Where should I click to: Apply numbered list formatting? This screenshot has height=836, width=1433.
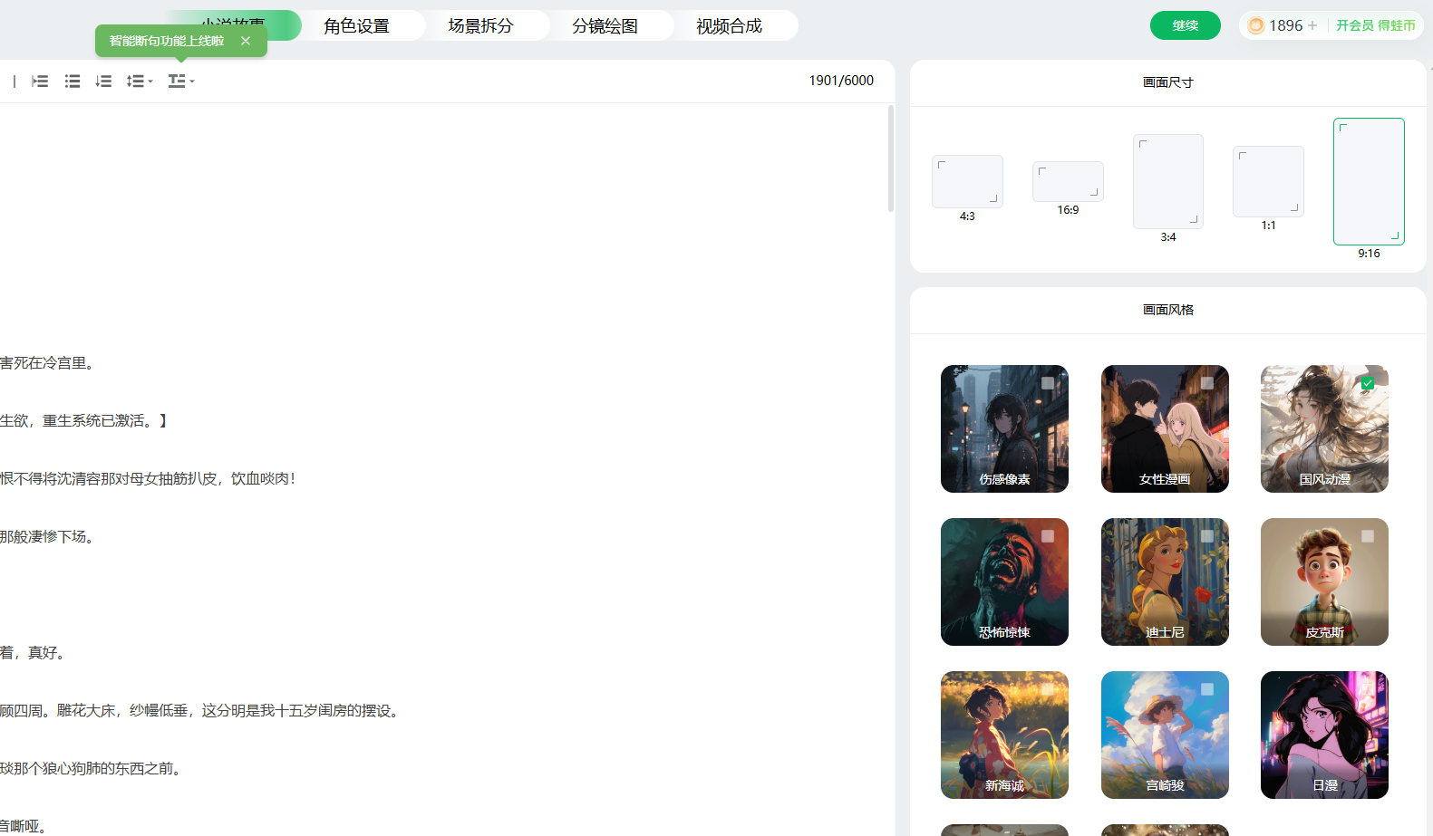(103, 82)
